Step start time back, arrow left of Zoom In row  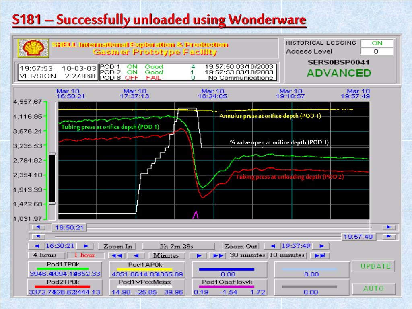(37, 246)
